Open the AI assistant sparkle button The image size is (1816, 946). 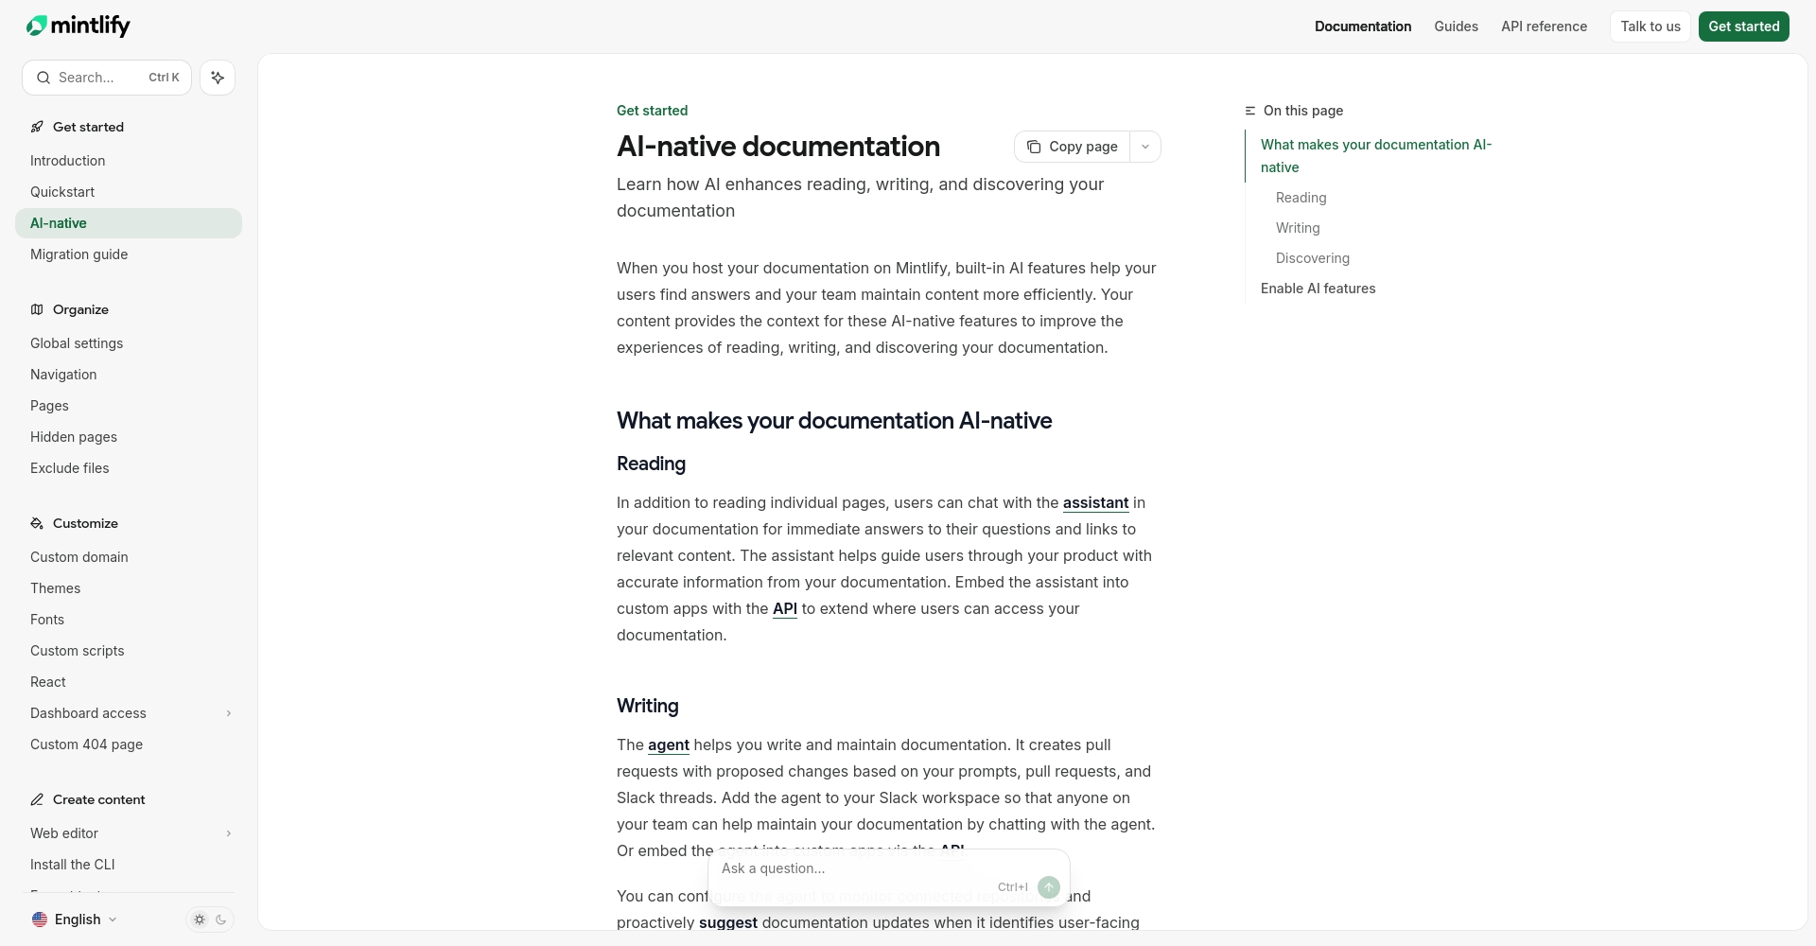pos(218,78)
